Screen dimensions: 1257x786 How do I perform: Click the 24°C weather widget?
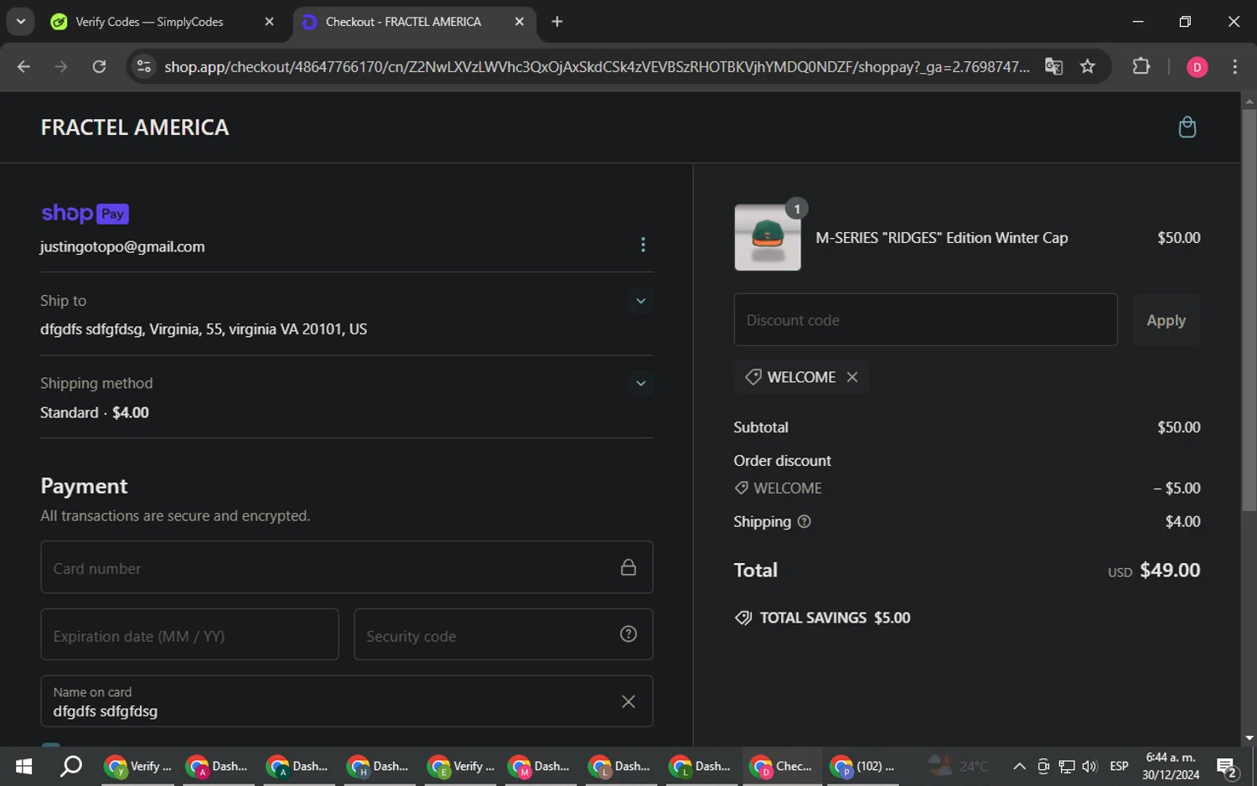coord(959,766)
